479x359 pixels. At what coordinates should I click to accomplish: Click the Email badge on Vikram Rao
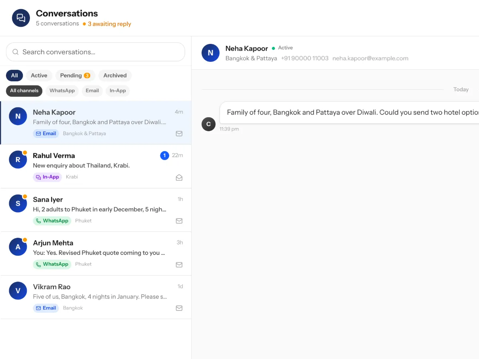pos(46,308)
